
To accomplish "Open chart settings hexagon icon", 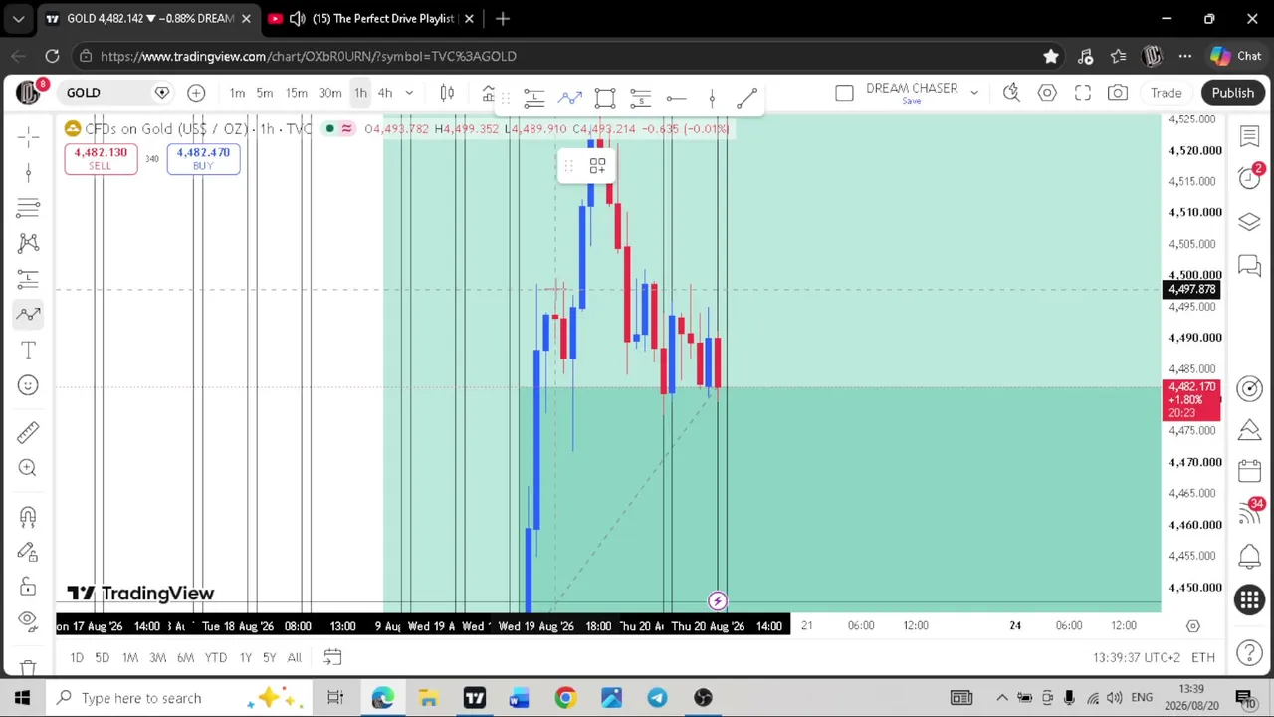I will [x=1047, y=93].
